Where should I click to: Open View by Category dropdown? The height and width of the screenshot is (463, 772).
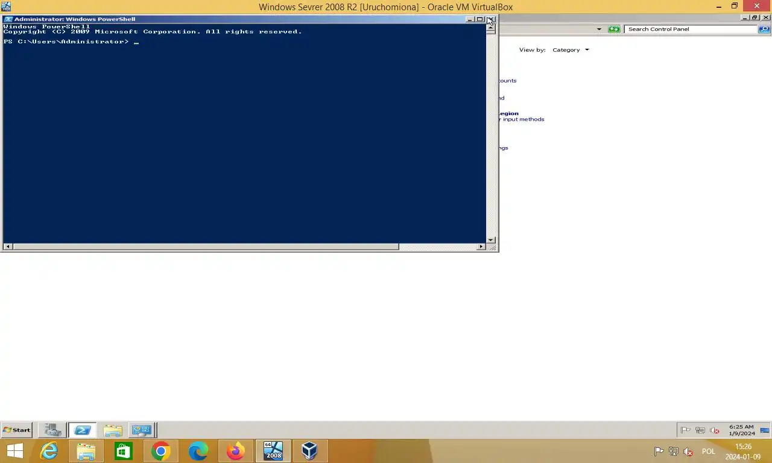pyautogui.click(x=571, y=50)
